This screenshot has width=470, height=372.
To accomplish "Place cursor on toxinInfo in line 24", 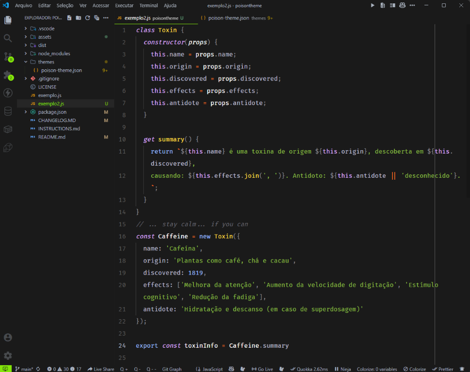I will [201, 346].
